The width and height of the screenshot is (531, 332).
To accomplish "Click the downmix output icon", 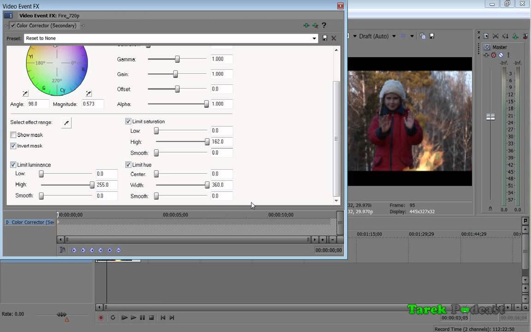I will point(496,36).
